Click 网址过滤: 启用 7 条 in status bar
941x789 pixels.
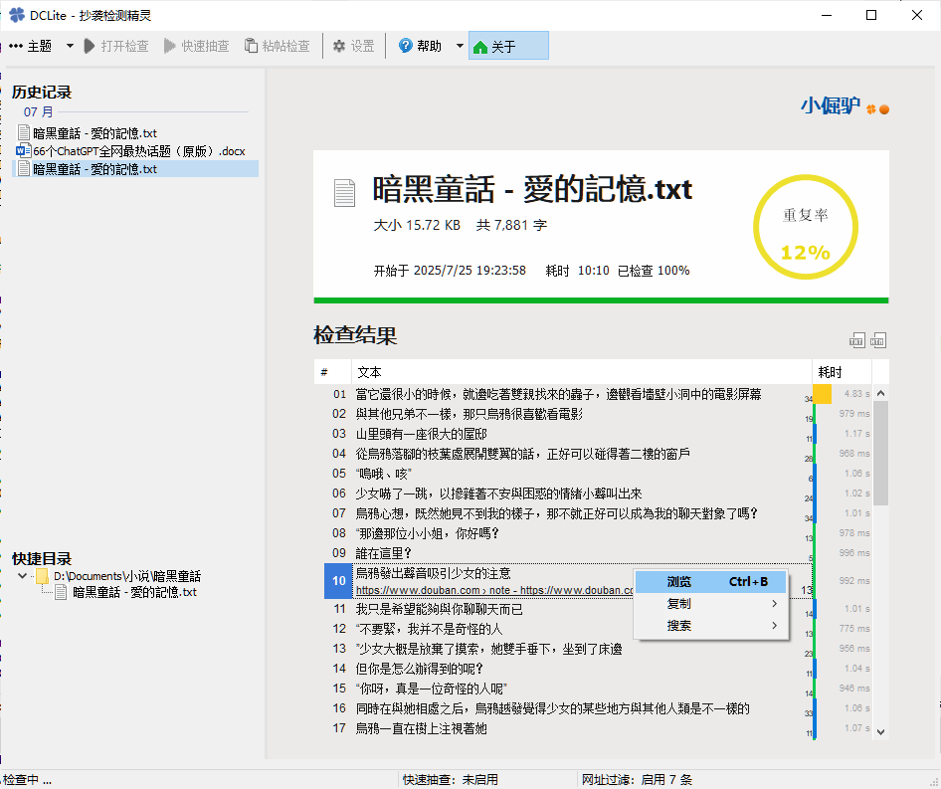637,779
